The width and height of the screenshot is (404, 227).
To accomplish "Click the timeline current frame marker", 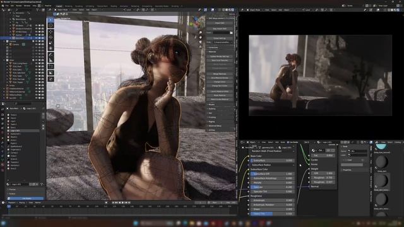I will point(9,206).
